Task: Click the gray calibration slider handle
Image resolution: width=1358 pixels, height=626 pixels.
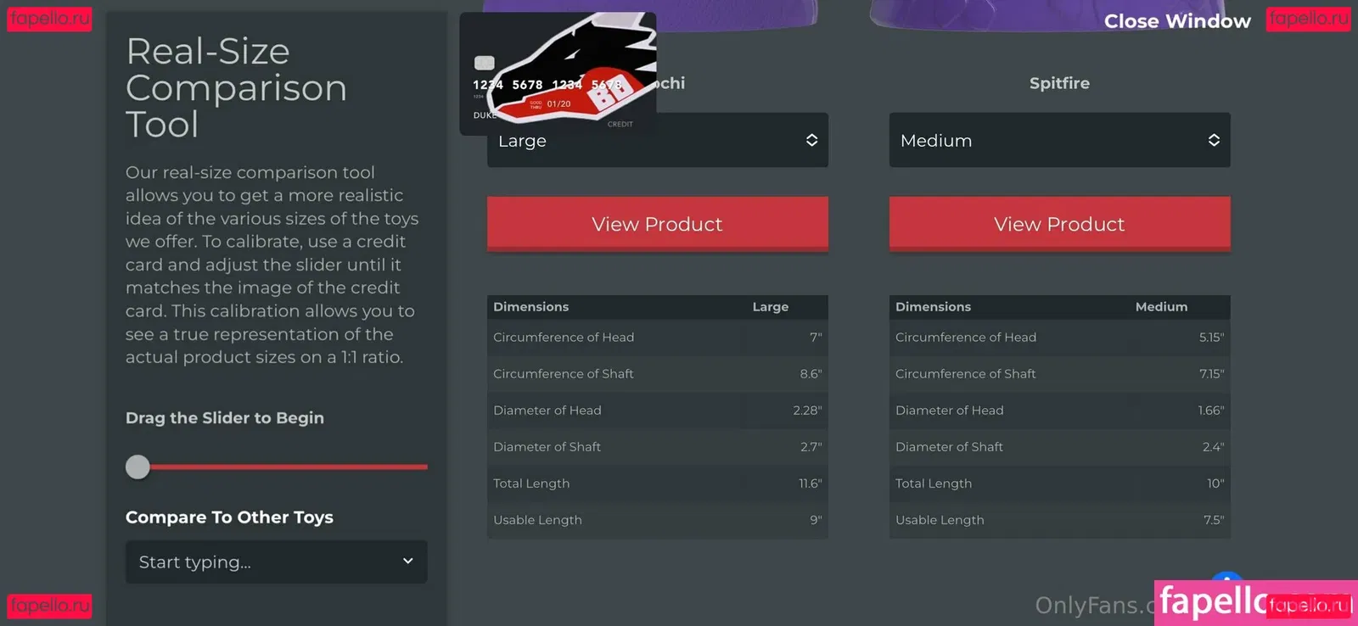Action: [137, 467]
